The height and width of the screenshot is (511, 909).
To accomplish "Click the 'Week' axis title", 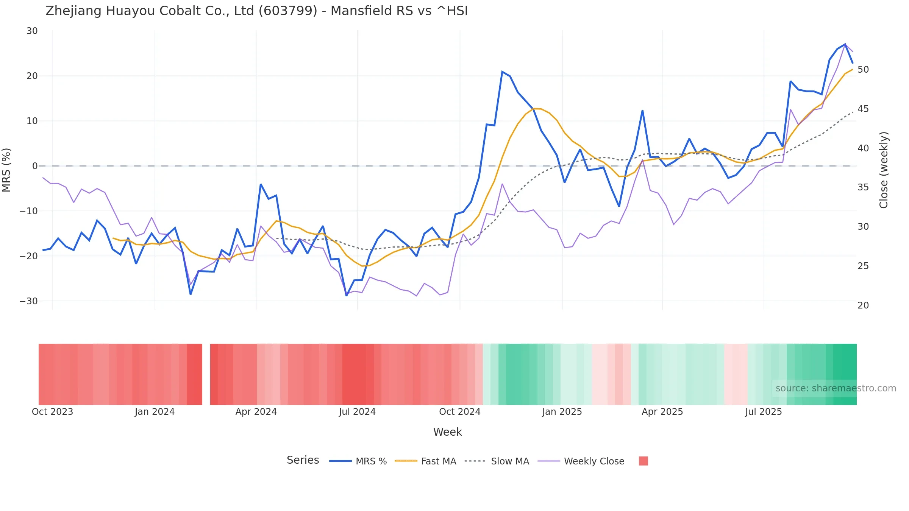I will pyautogui.click(x=448, y=432).
